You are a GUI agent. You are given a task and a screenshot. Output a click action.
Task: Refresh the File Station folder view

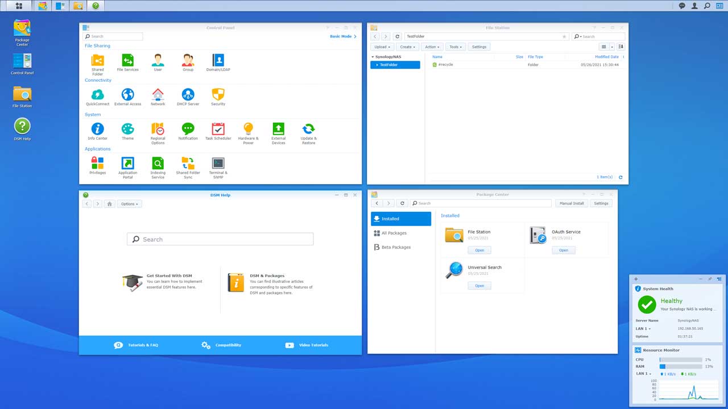point(398,36)
